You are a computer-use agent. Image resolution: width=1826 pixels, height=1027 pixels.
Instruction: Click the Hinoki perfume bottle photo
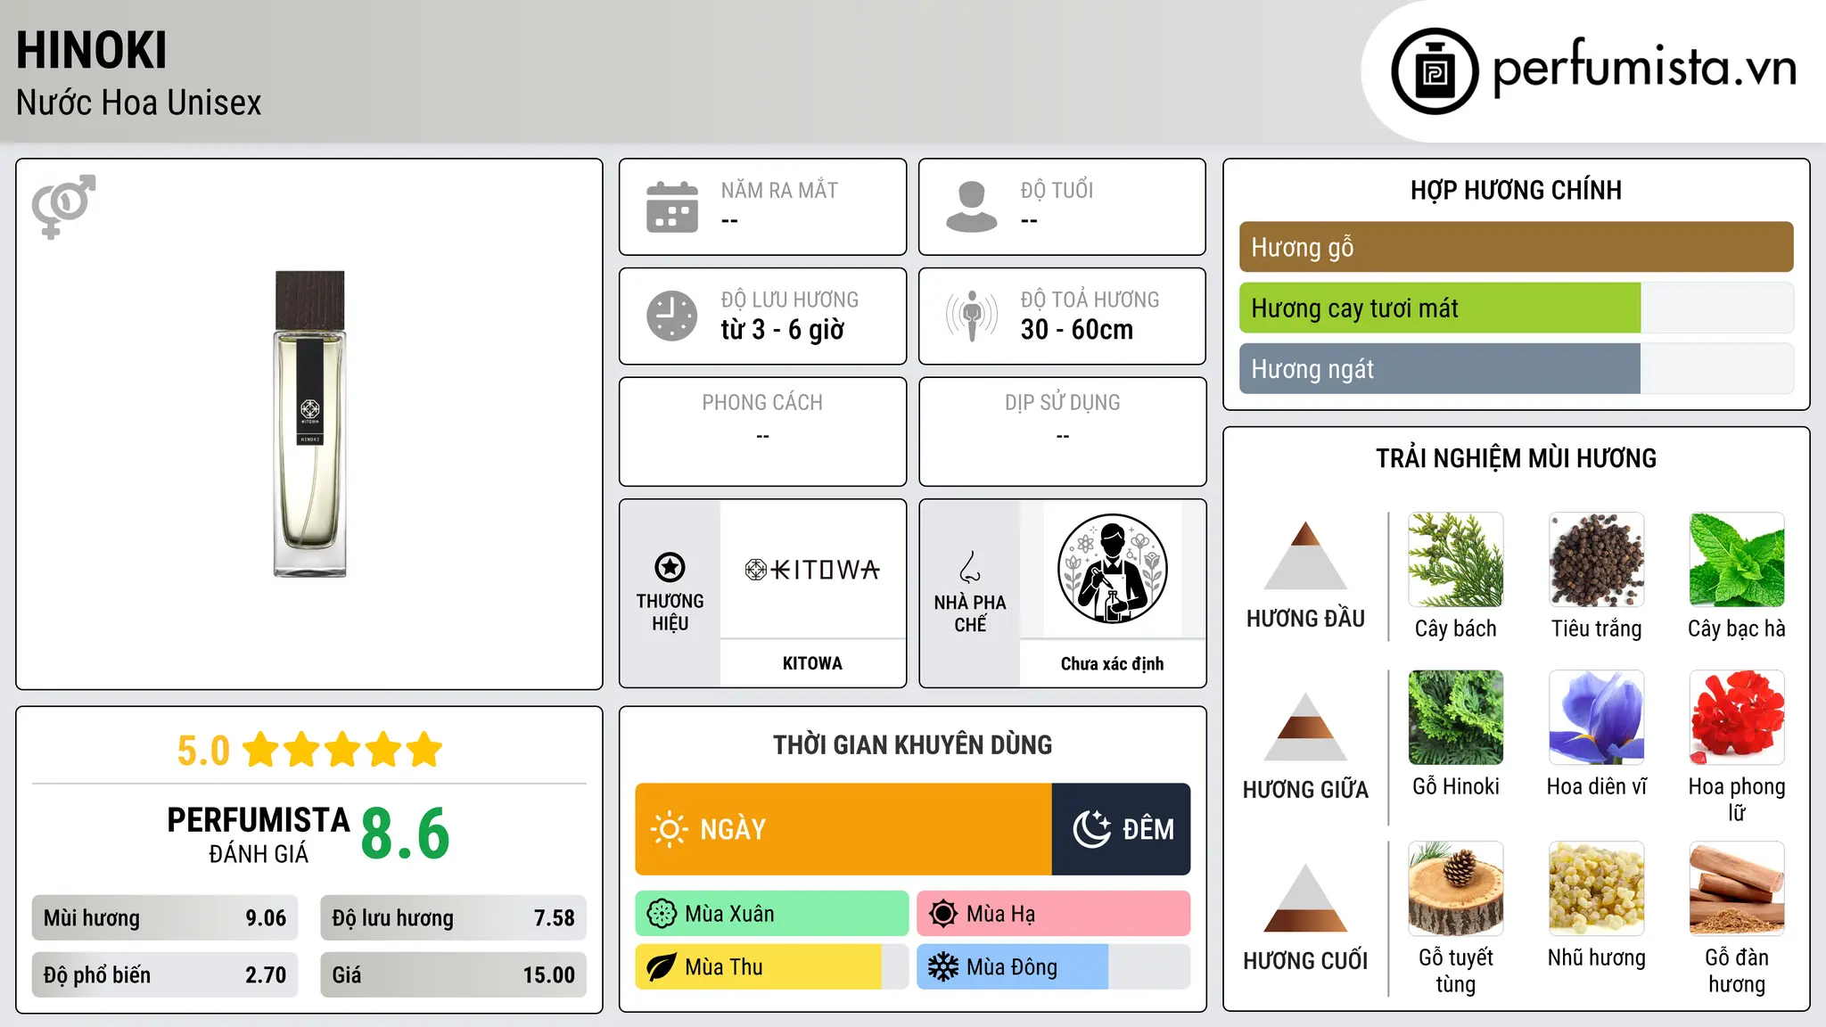[x=309, y=423]
